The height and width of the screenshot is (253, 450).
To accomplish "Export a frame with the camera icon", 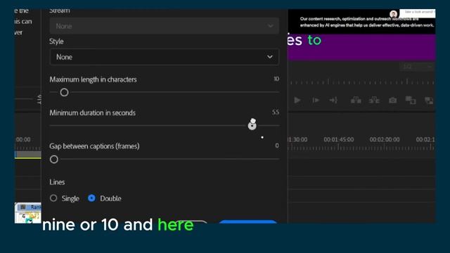I will point(392,100).
